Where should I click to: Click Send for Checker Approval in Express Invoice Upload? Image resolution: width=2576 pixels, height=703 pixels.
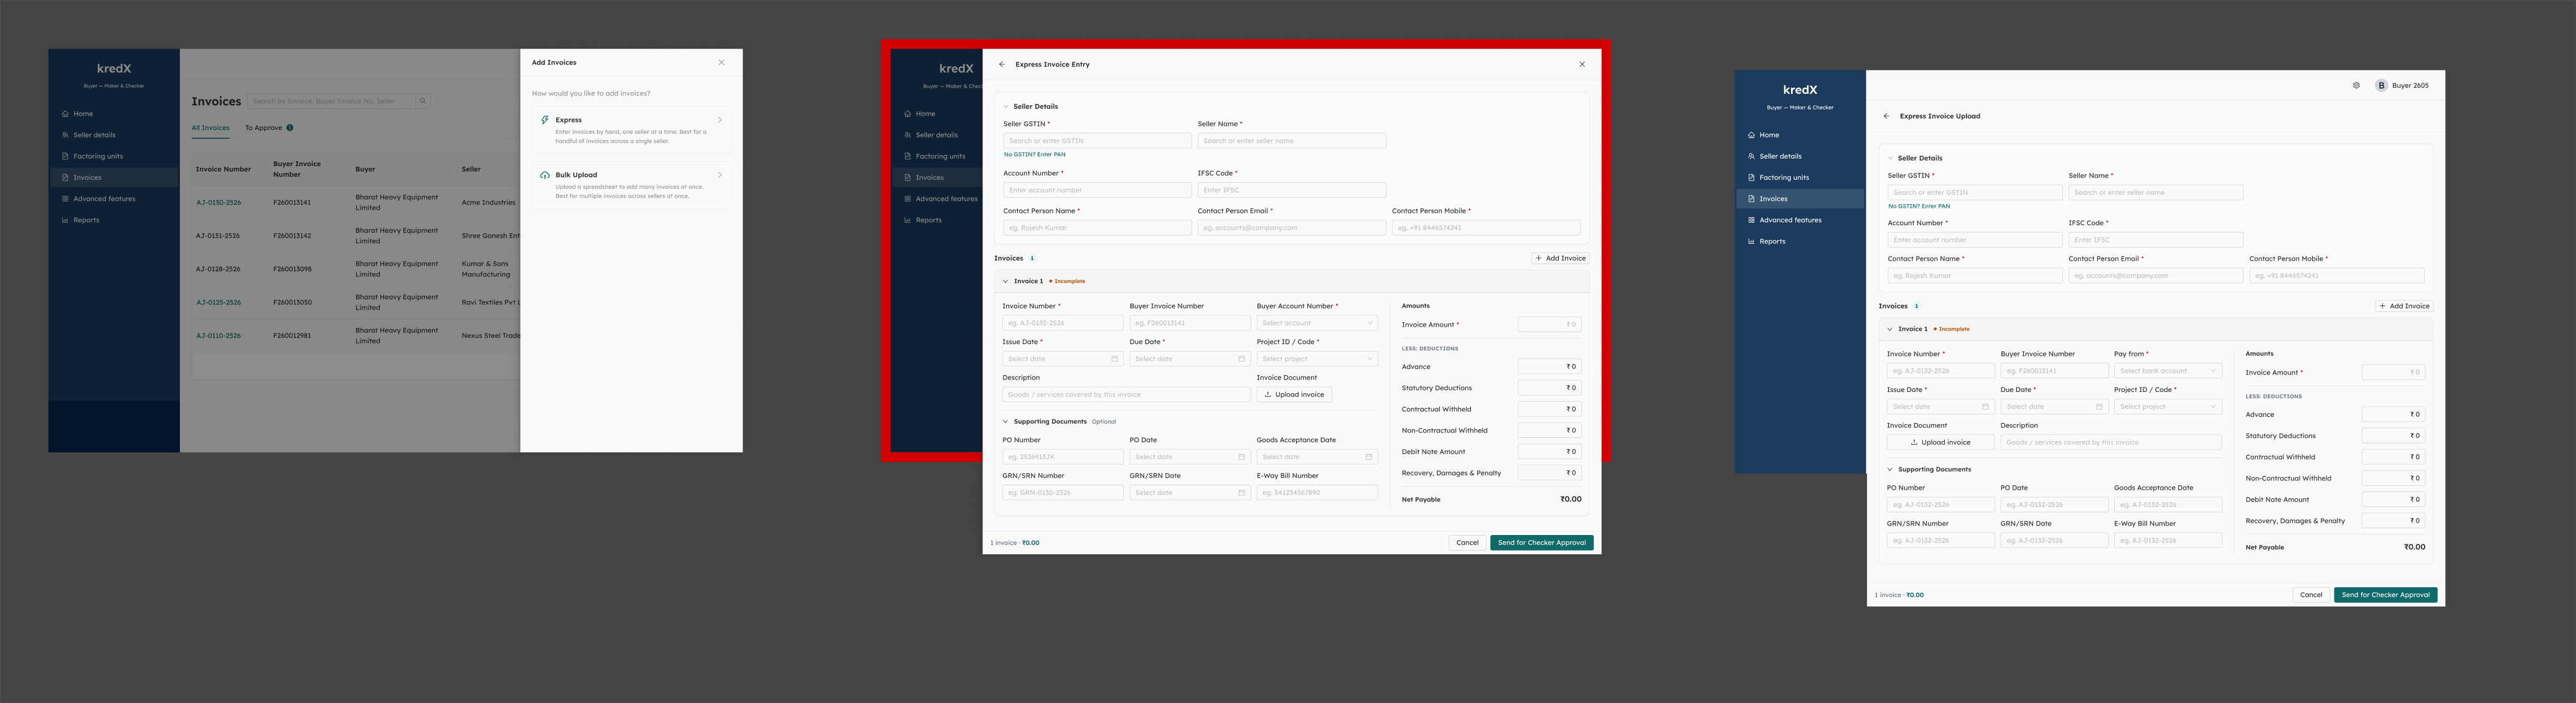(x=2385, y=595)
